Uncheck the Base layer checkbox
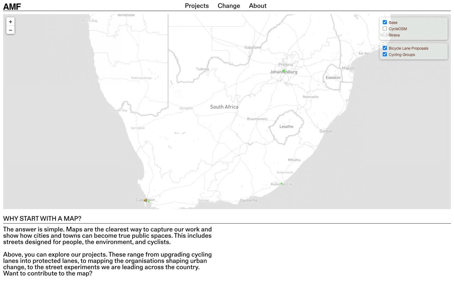454x283 pixels. [385, 22]
